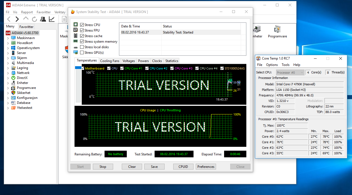Expand the Lagring tree node
The width and height of the screenshot is (352, 195).
8,68
